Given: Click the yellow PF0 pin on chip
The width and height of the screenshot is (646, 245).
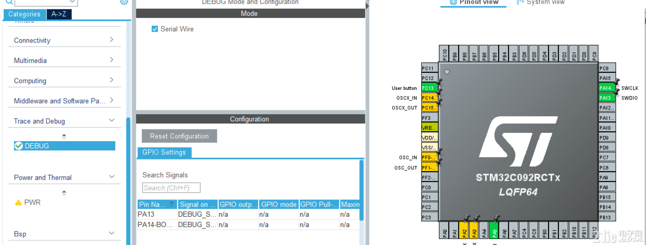Looking at the screenshot, I should (x=430, y=158).
